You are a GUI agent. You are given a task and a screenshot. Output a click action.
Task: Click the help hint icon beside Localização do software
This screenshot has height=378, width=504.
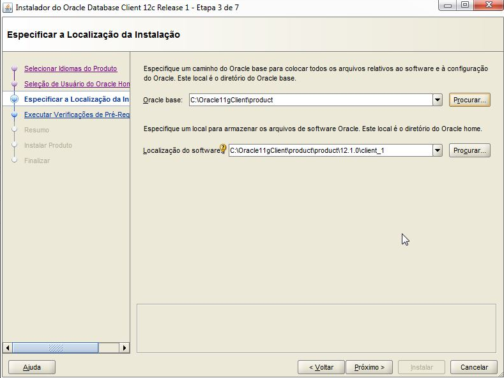[223, 149]
